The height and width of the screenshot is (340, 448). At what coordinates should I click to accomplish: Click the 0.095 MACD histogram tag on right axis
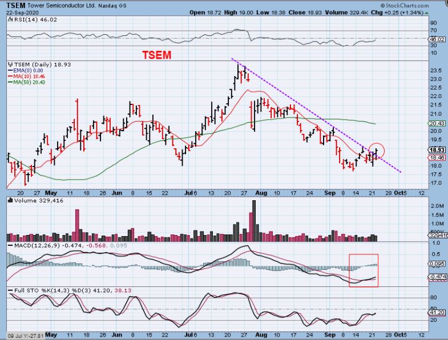[x=437, y=264]
